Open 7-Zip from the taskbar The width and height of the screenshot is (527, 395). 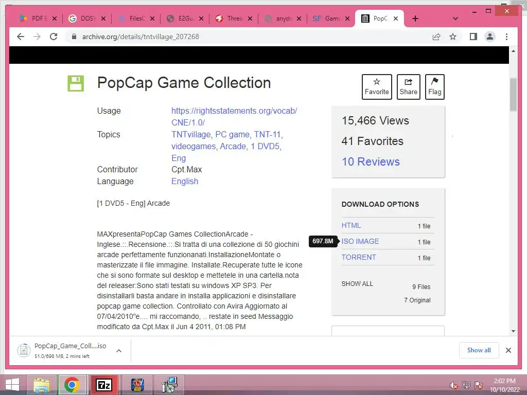104,385
